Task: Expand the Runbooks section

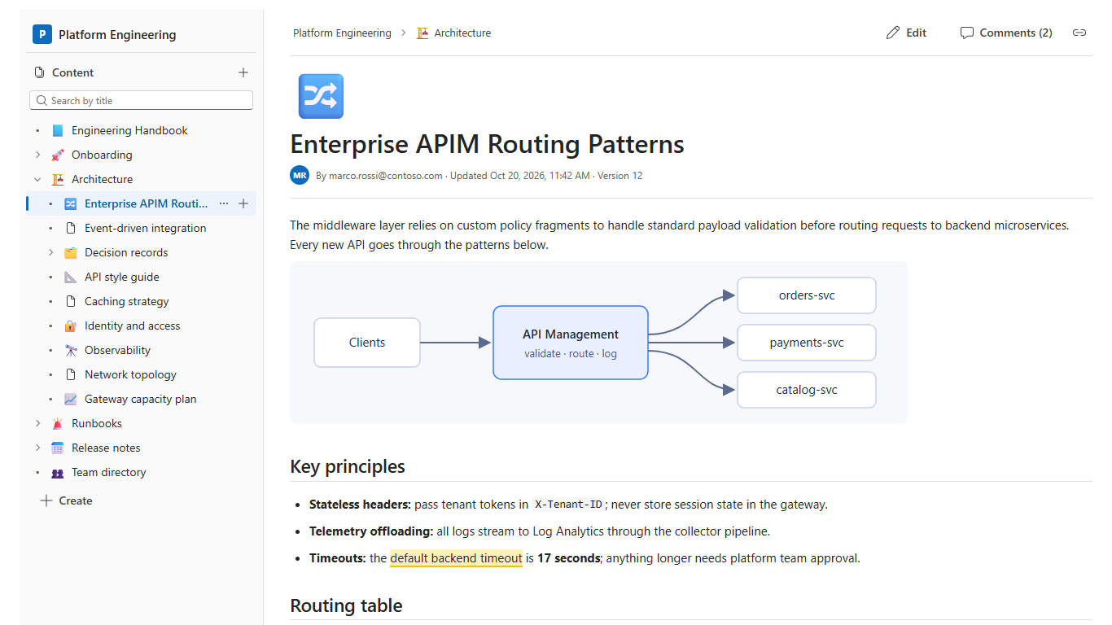Action: (37, 423)
